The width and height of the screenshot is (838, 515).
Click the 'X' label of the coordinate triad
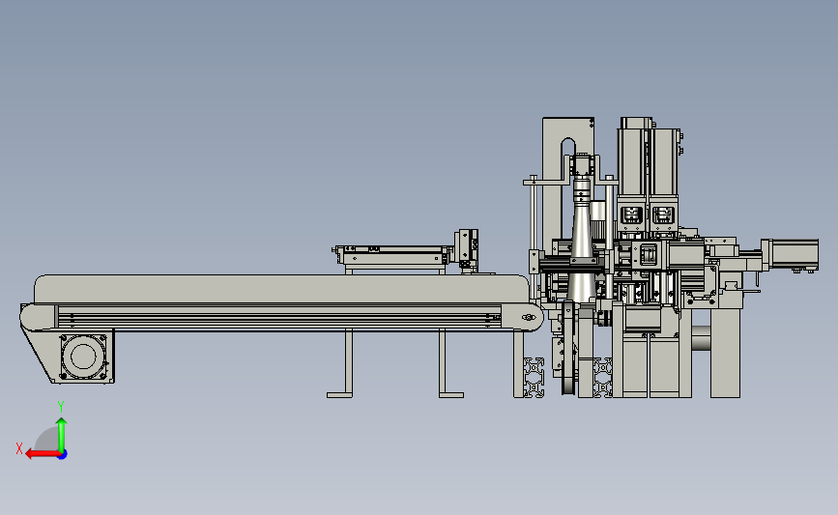(x=19, y=448)
